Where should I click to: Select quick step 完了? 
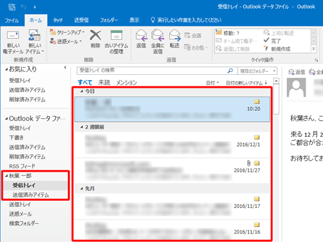[273, 41]
